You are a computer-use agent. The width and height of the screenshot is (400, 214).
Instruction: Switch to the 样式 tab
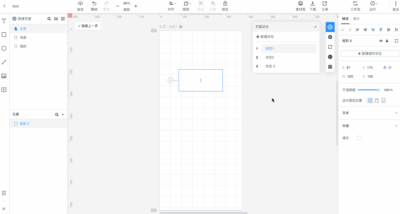(345, 19)
